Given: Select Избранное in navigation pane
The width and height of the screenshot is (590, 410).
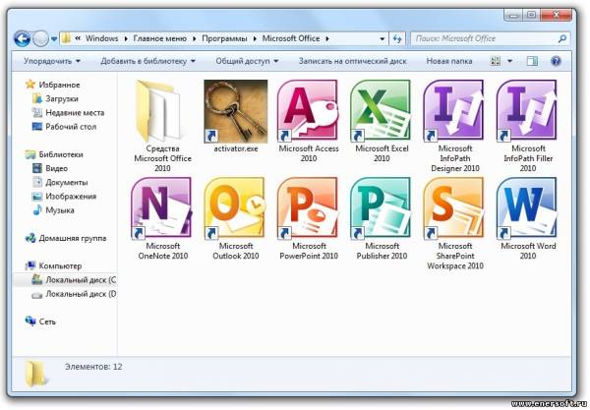Looking at the screenshot, I should [59, 85].
